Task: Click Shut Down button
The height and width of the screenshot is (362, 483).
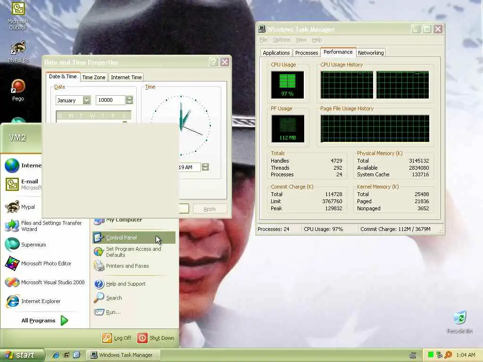Action: tap(156, 338)
